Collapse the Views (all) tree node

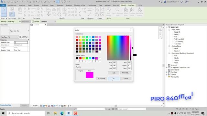tap(167, 27)
